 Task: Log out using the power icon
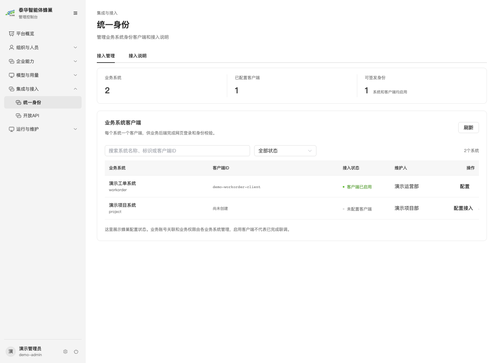[76, 352]
